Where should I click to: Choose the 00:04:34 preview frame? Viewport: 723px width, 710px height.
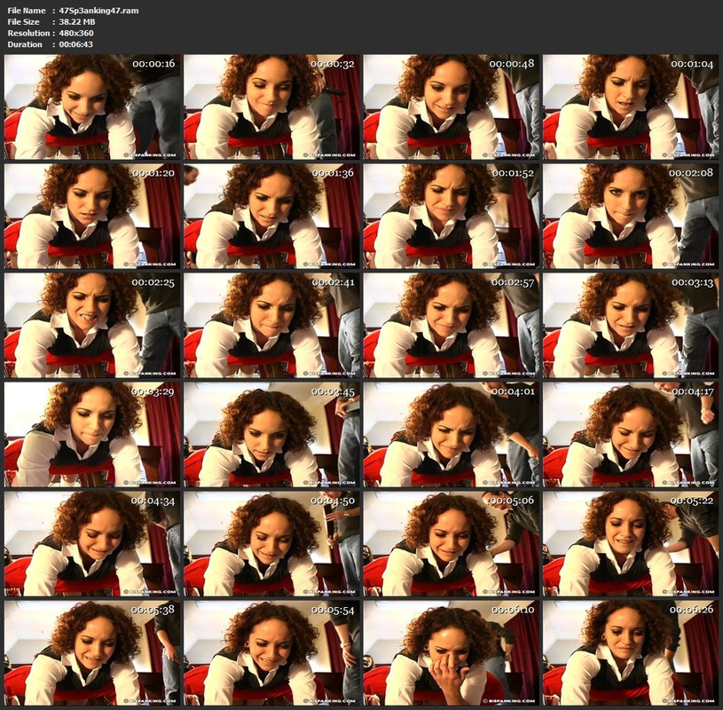(92, 544)
